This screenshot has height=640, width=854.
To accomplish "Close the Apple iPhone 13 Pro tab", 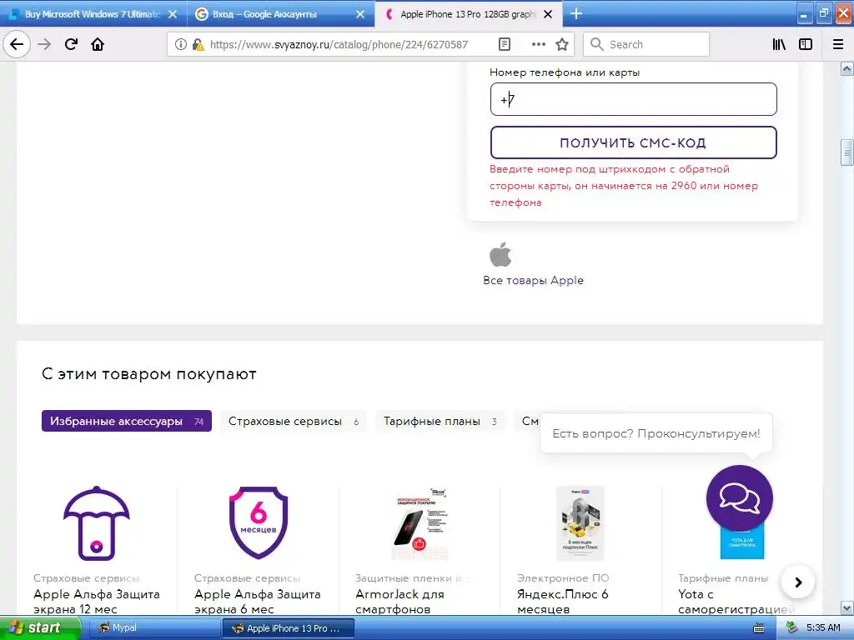I will [x=548, y=14].
